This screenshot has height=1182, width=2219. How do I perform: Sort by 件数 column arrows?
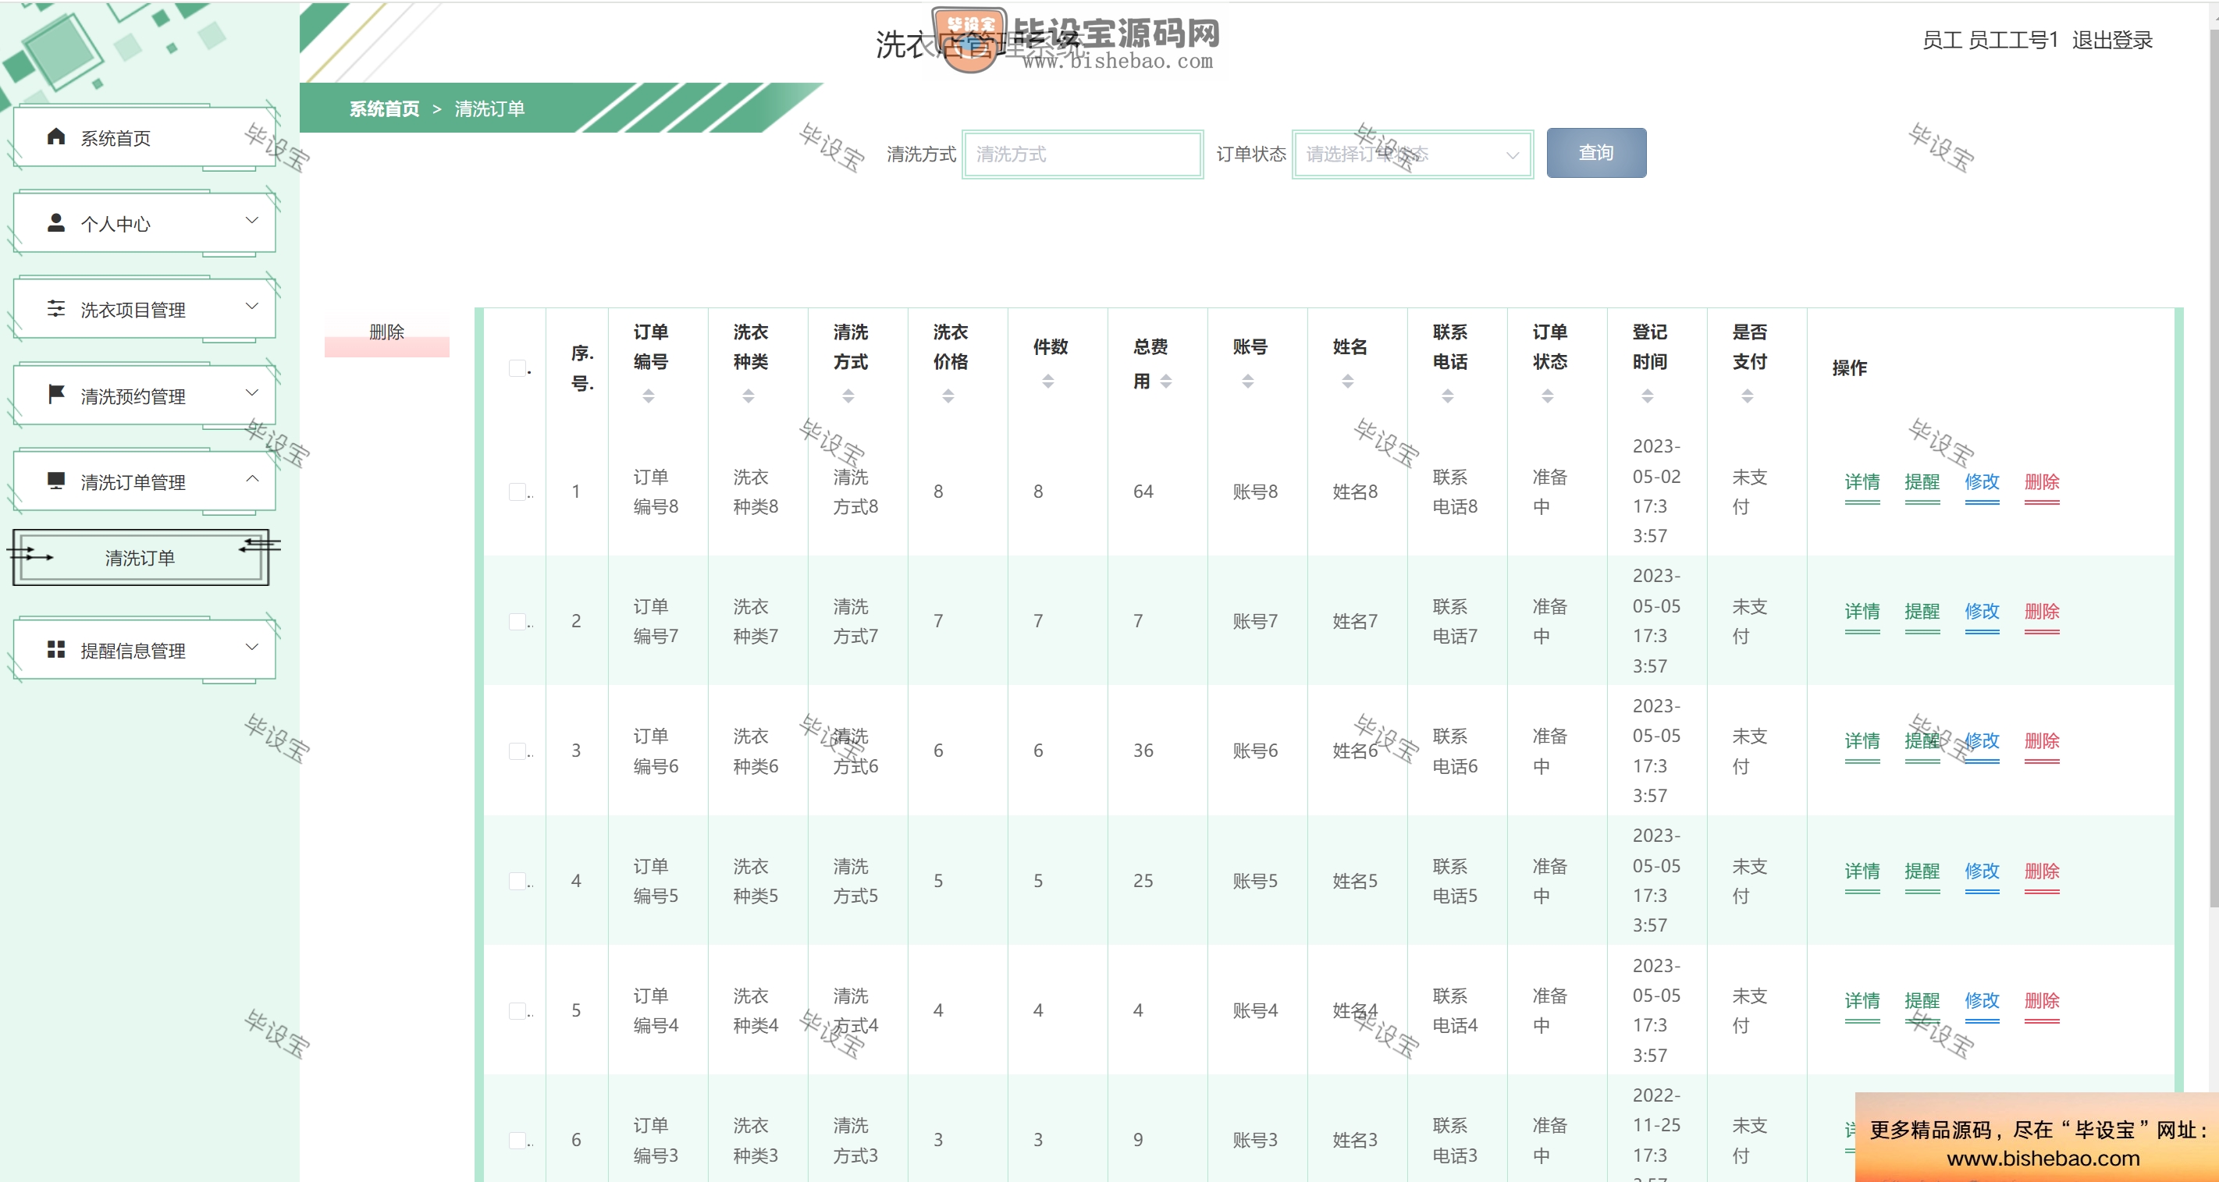point(1048,382)
